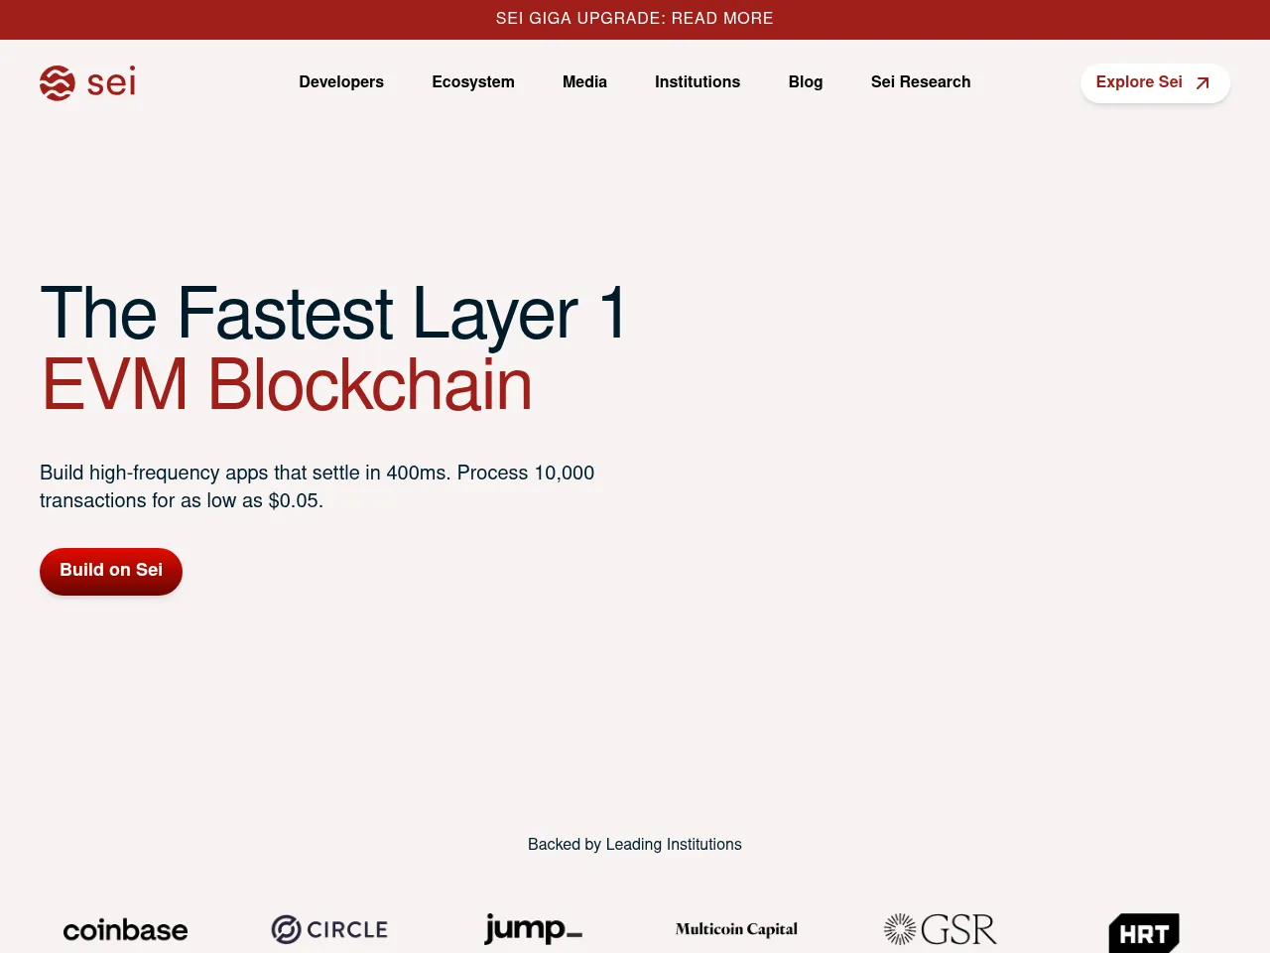
Task: Click the Jump logo
Action: pos(533,929)
